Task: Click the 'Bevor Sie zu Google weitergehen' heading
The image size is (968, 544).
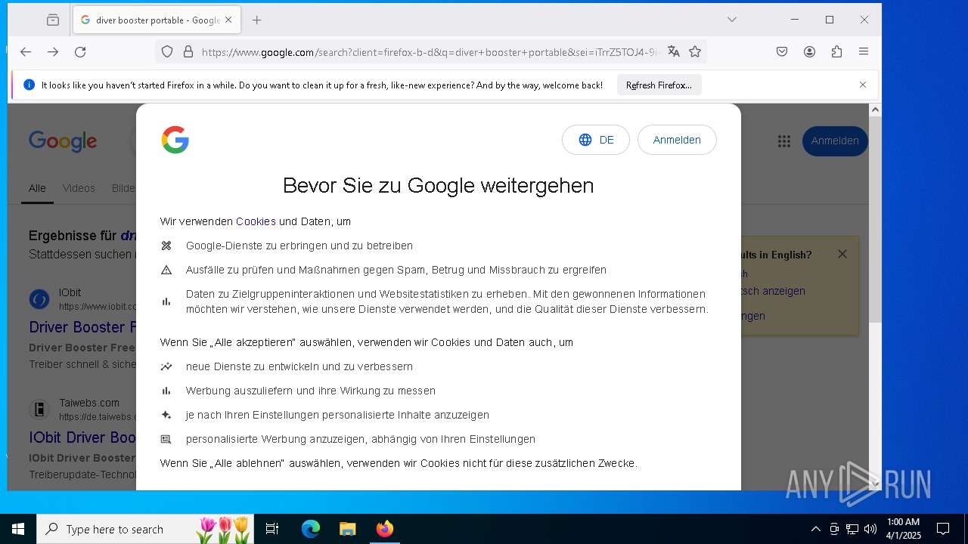Action: 438,185
